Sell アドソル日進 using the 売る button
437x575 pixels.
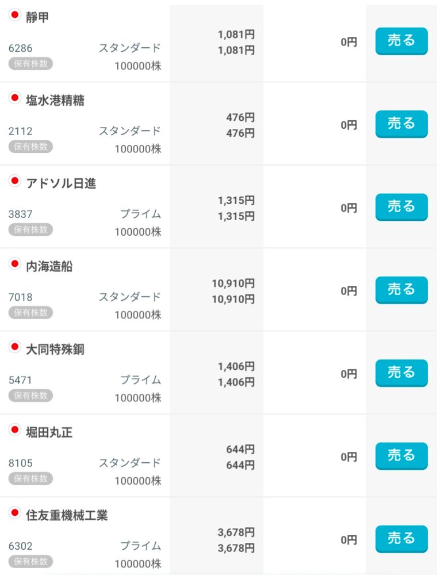click(x=401, y=207)
